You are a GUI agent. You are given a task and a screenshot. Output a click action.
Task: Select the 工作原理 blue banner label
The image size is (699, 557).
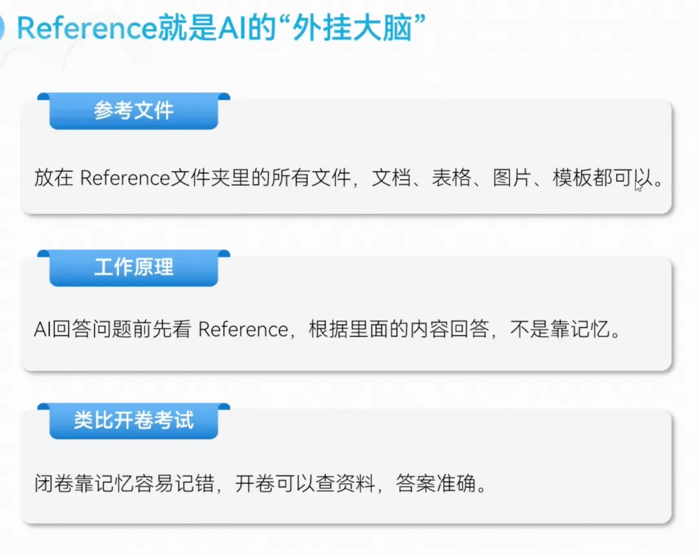click(134, 267)
